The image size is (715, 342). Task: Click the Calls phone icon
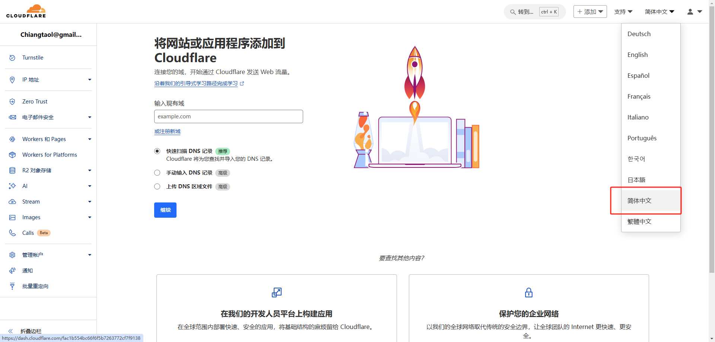click(12, 233)
